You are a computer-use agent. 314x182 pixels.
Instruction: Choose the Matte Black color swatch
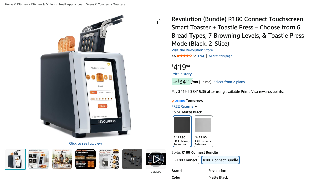point(182,131)
